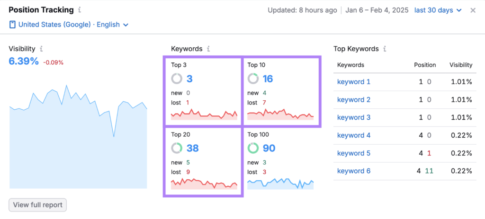Click the Visibility trend area chart
This screenshot has height=219, width=485.
coord(78,142)
